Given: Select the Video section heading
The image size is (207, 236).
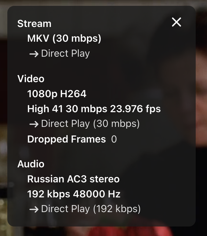Looking at the screenshot, I should (x=31, y=79).
